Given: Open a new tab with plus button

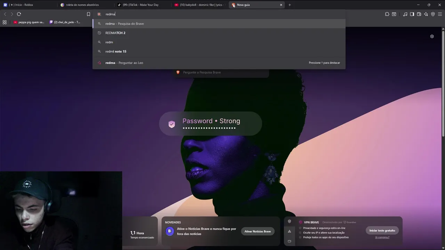Looking at the screenshot, I should tap(290, 5).
